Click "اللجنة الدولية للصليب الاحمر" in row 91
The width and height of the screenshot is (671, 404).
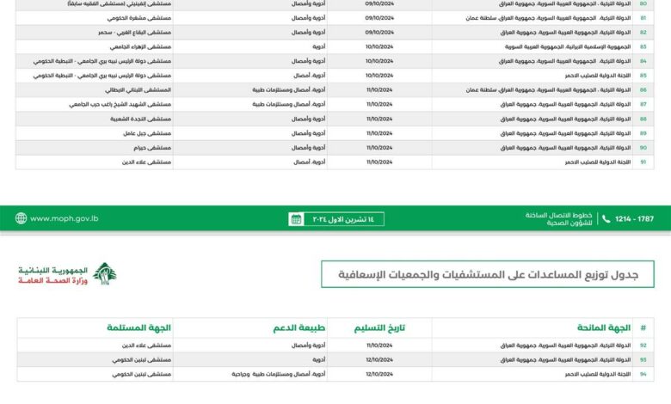pyautogui.click(x=598, y=162)
